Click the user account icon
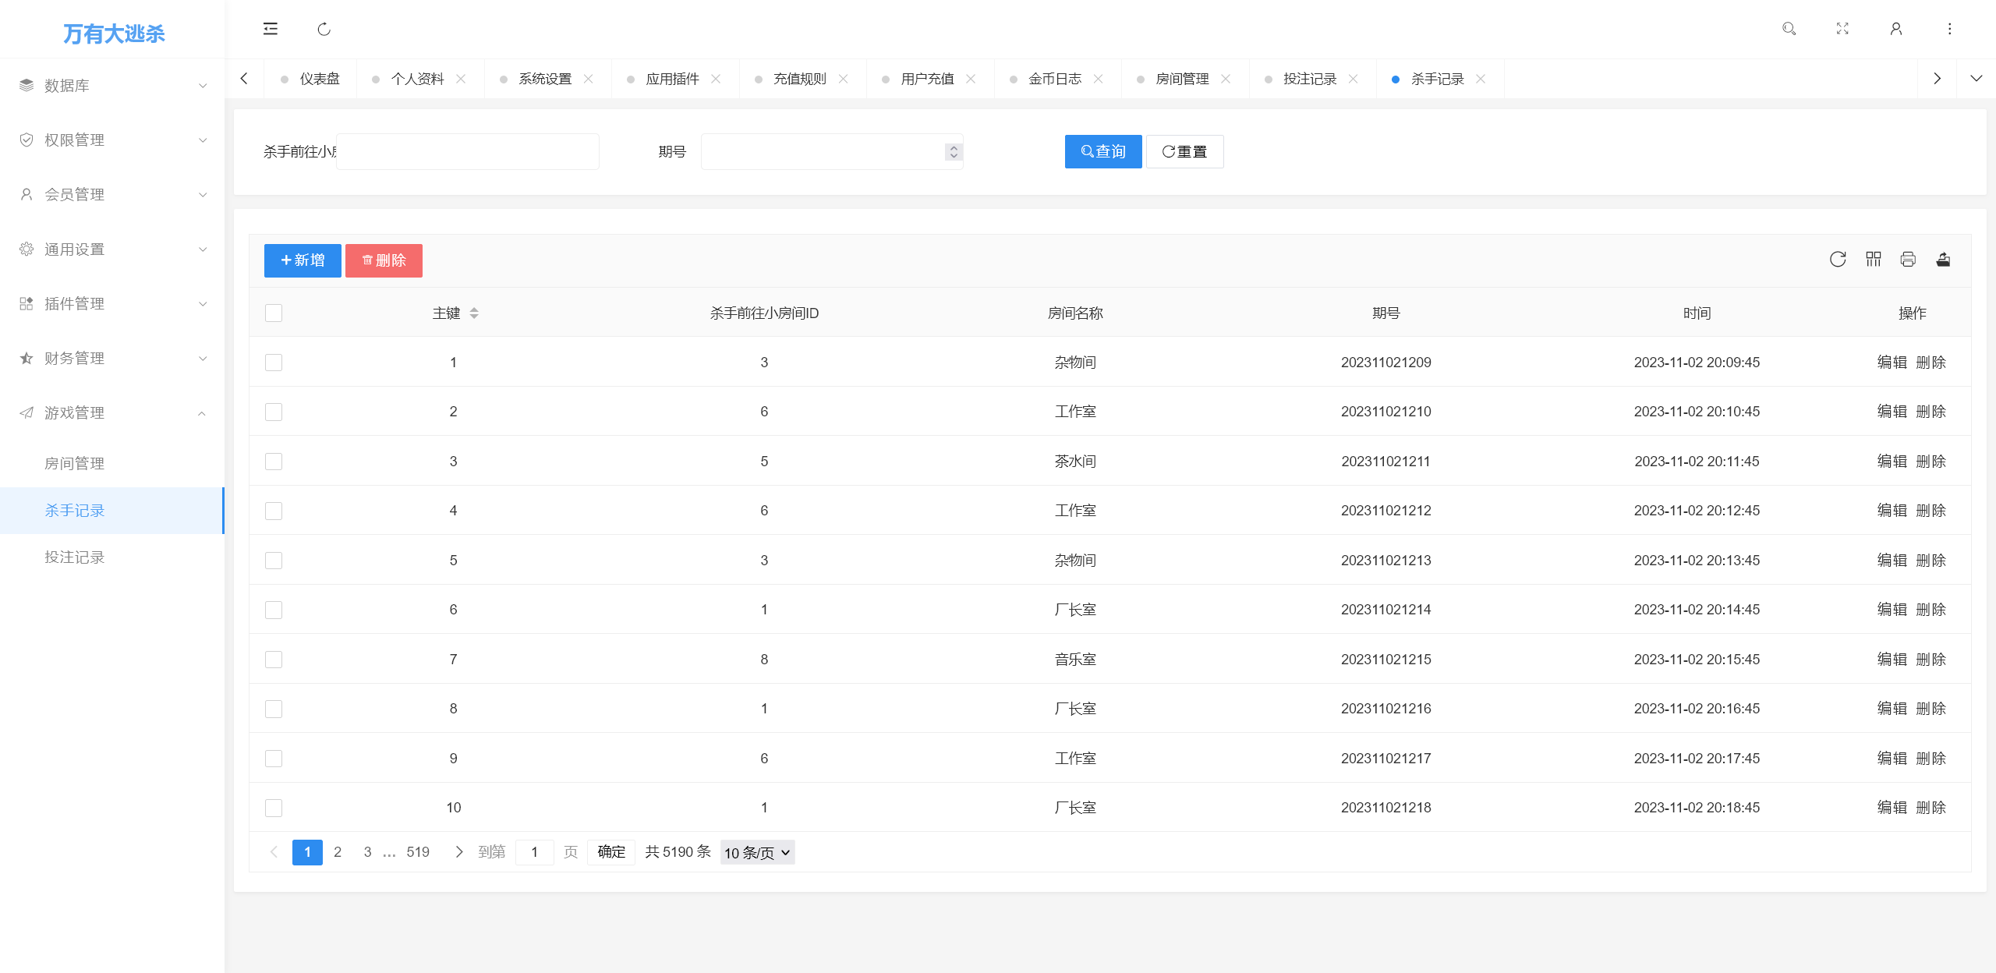This screenshot has width=1996, height=973. click(1895, 29)
